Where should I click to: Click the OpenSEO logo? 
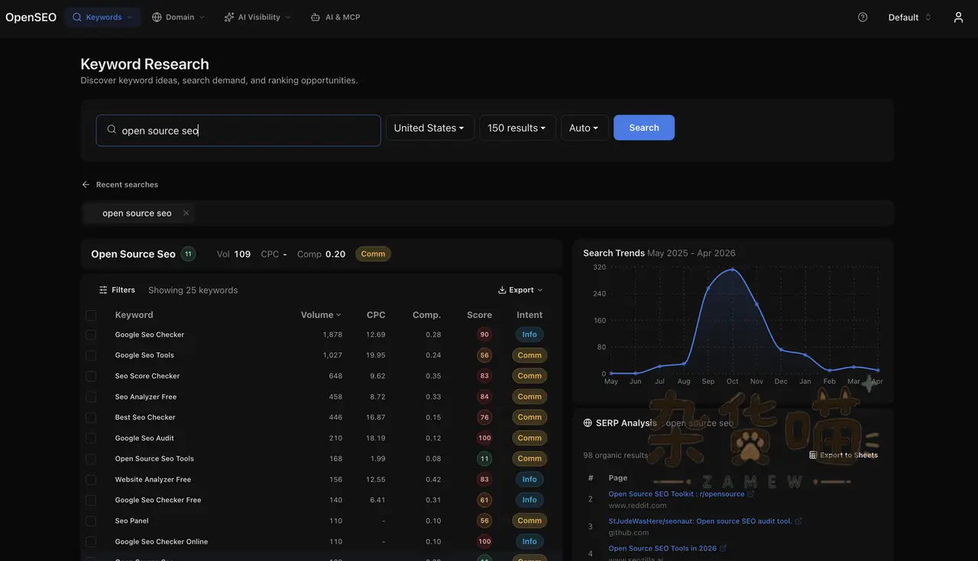[31, 17]
